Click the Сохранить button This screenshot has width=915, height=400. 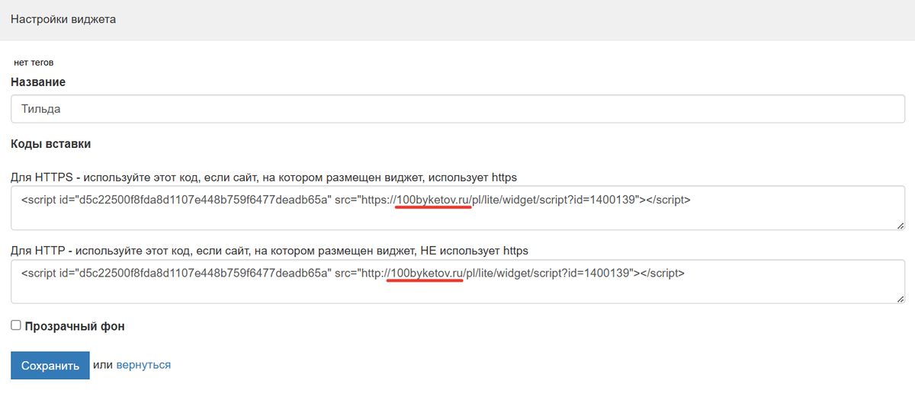point(50,366)
